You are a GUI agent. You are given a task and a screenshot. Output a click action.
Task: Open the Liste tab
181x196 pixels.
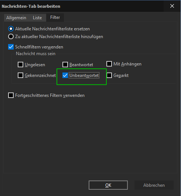click(37, 18)
